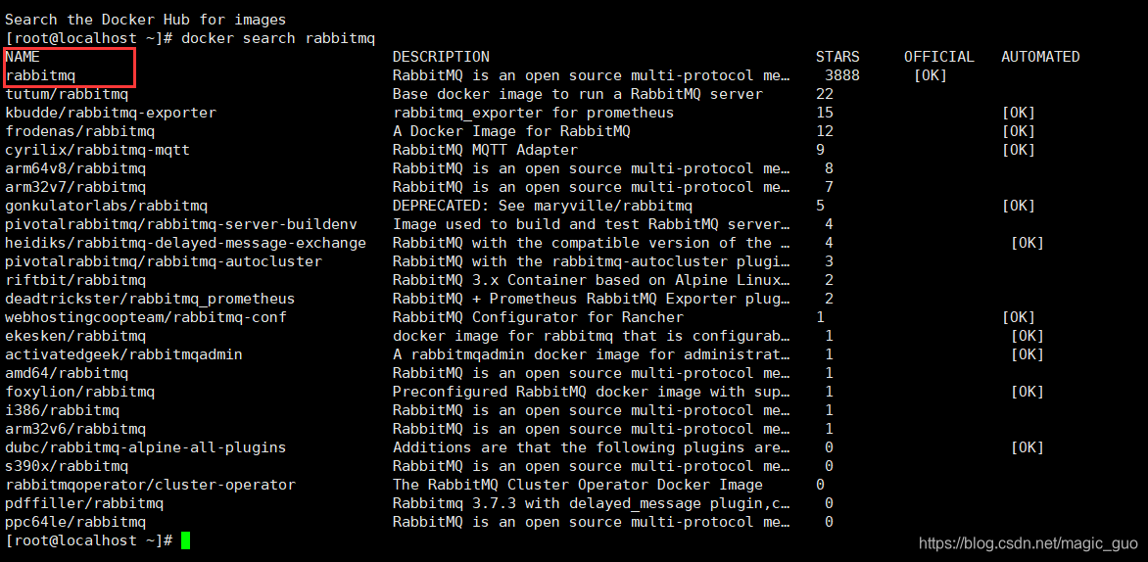
Task: Select rabbitmqoperator/cluster-operator image name
Action: click(150, 485)
